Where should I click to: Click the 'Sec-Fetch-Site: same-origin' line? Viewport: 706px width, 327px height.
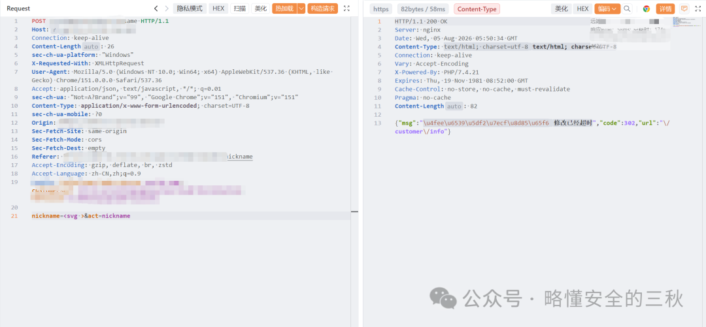click(x=79, y=131)
